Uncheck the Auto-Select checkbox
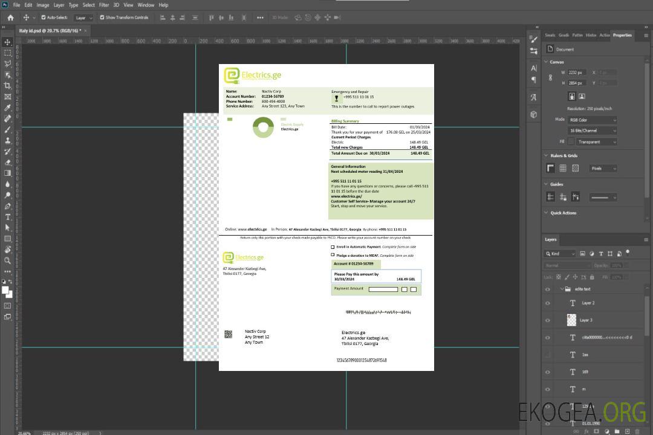This screenshot has width=653, height=435. [x=44, y=18]
